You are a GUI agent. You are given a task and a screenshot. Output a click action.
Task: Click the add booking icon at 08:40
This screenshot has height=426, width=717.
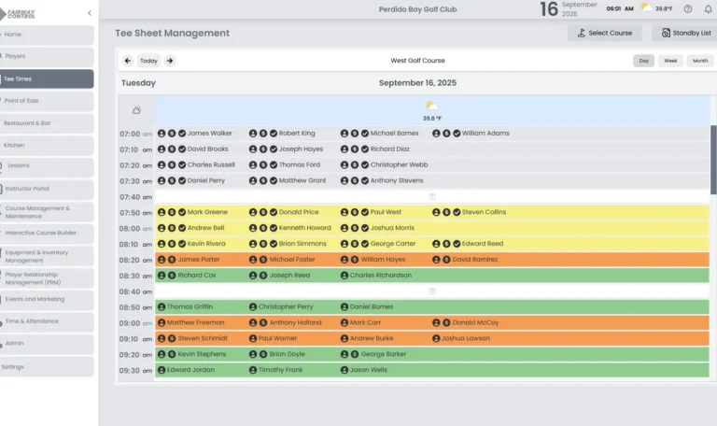tap(431, 291)
